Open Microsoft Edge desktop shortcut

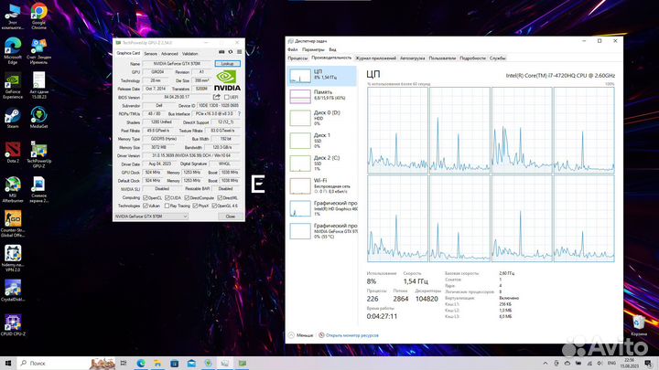(x=13, y=50)
